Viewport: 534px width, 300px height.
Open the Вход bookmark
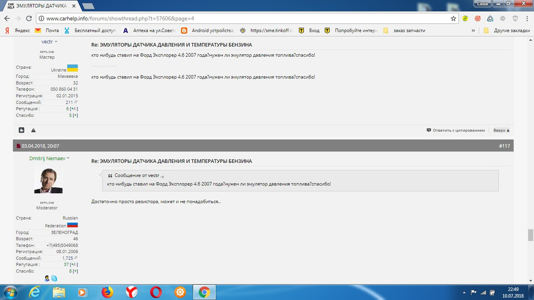[309, 30]
